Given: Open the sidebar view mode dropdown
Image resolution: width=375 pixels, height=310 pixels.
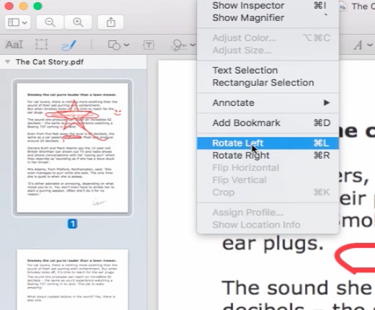Looking at the screenshot, I should coord(17,22).
